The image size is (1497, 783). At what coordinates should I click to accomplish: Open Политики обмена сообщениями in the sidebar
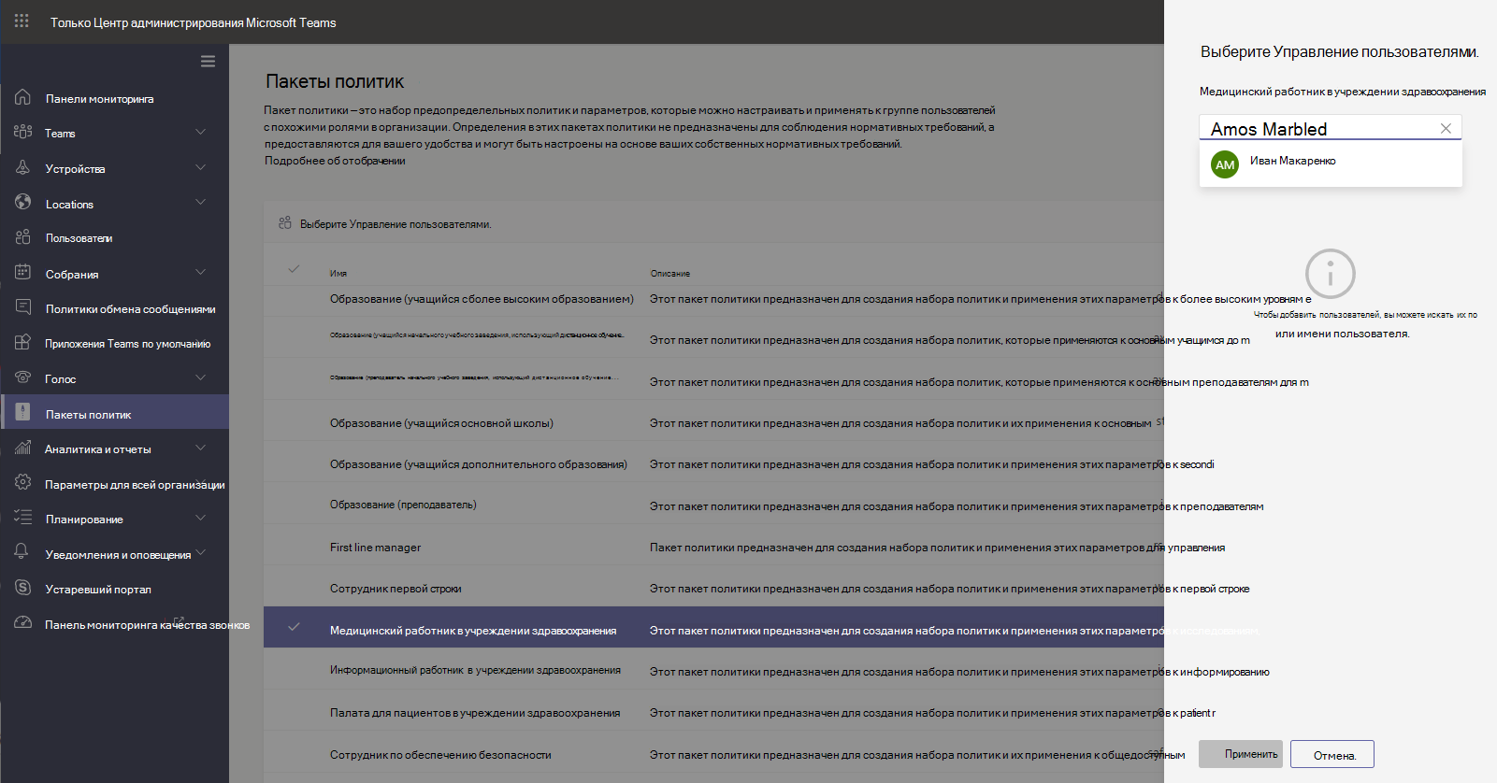tap(130, 309)
